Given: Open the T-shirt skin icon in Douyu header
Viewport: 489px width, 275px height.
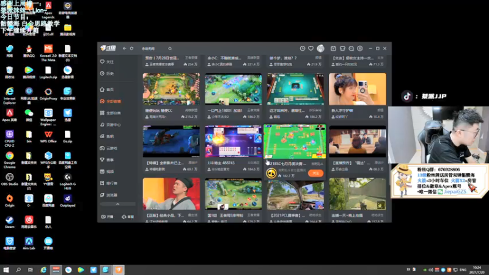Looking at the screenshot, I should 342,48.
